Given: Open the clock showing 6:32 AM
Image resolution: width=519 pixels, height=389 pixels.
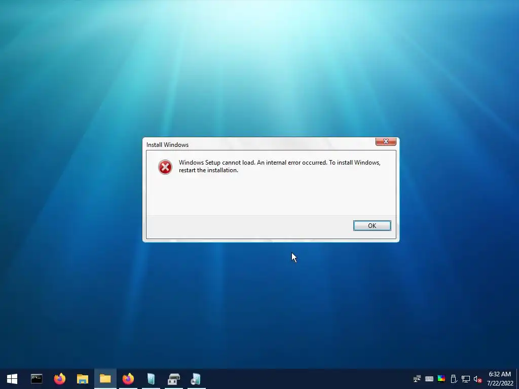Looking at the screenshot, I should click(500, 379).
